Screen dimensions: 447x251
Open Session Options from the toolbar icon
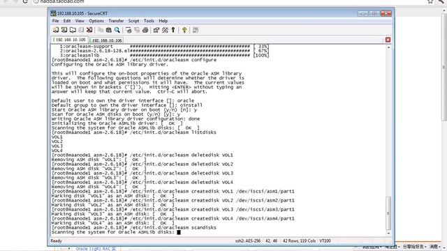(156, 30)
